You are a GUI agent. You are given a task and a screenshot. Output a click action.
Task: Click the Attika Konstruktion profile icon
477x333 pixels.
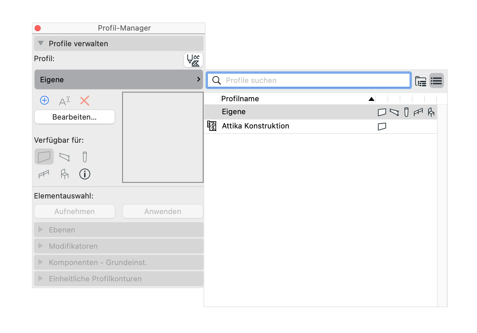212,126
